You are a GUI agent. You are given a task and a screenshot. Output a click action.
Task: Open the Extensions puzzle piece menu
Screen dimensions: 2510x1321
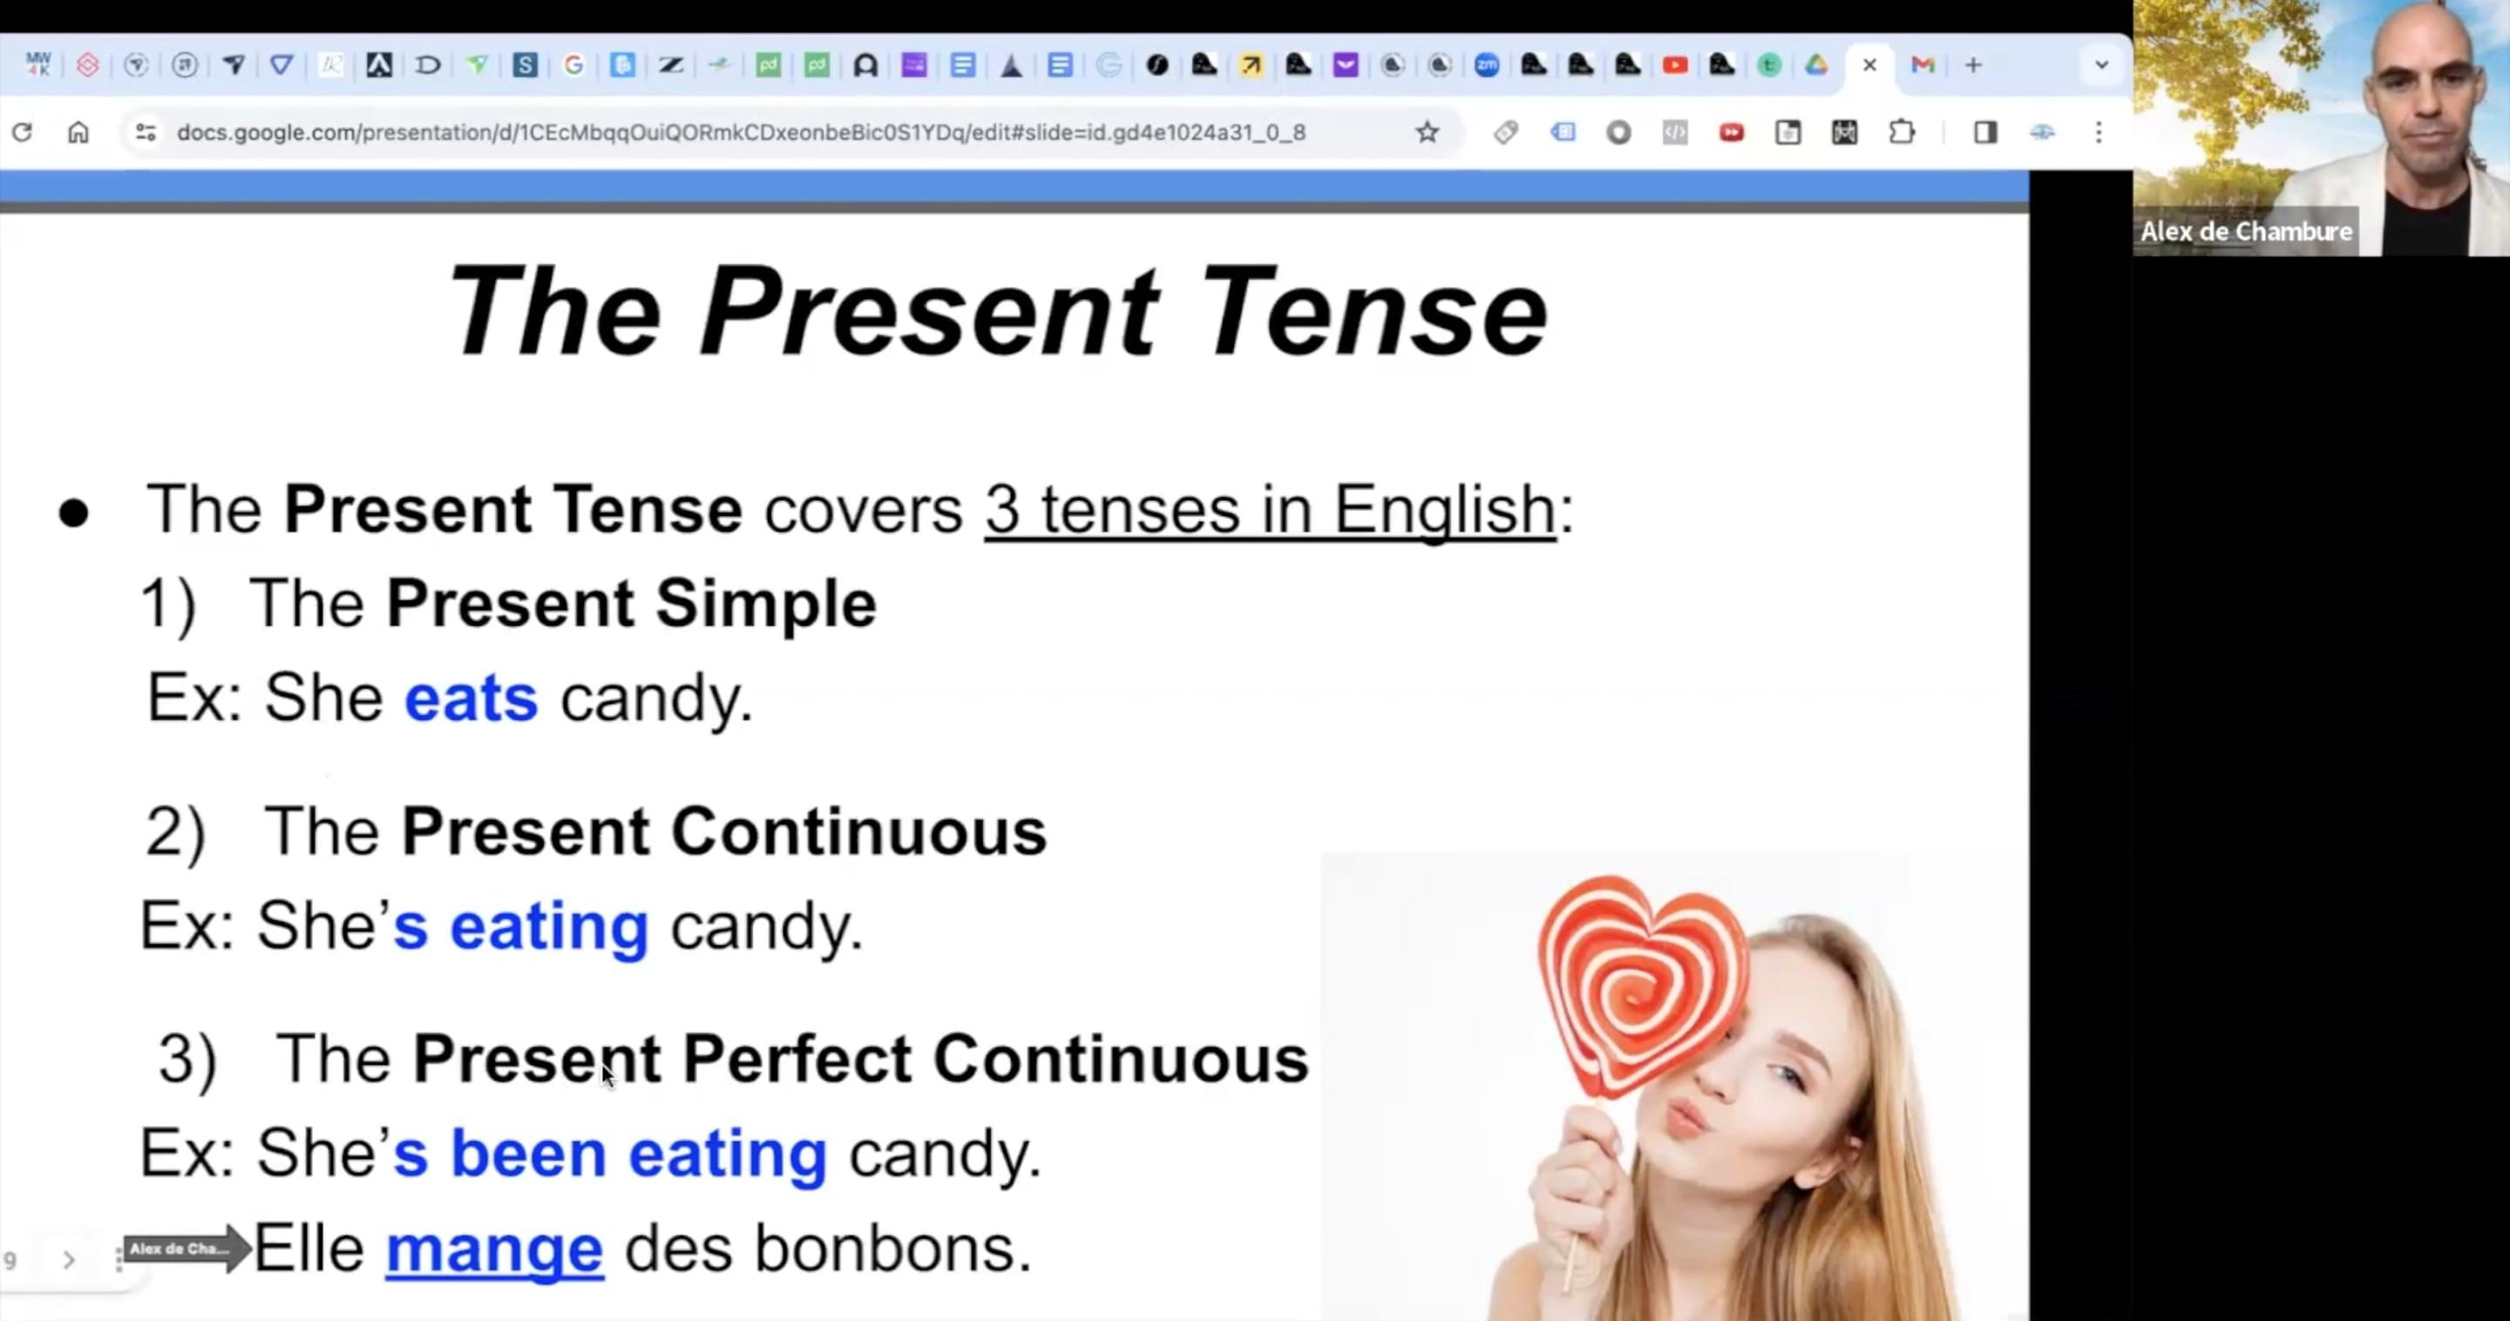[1901, 132]
